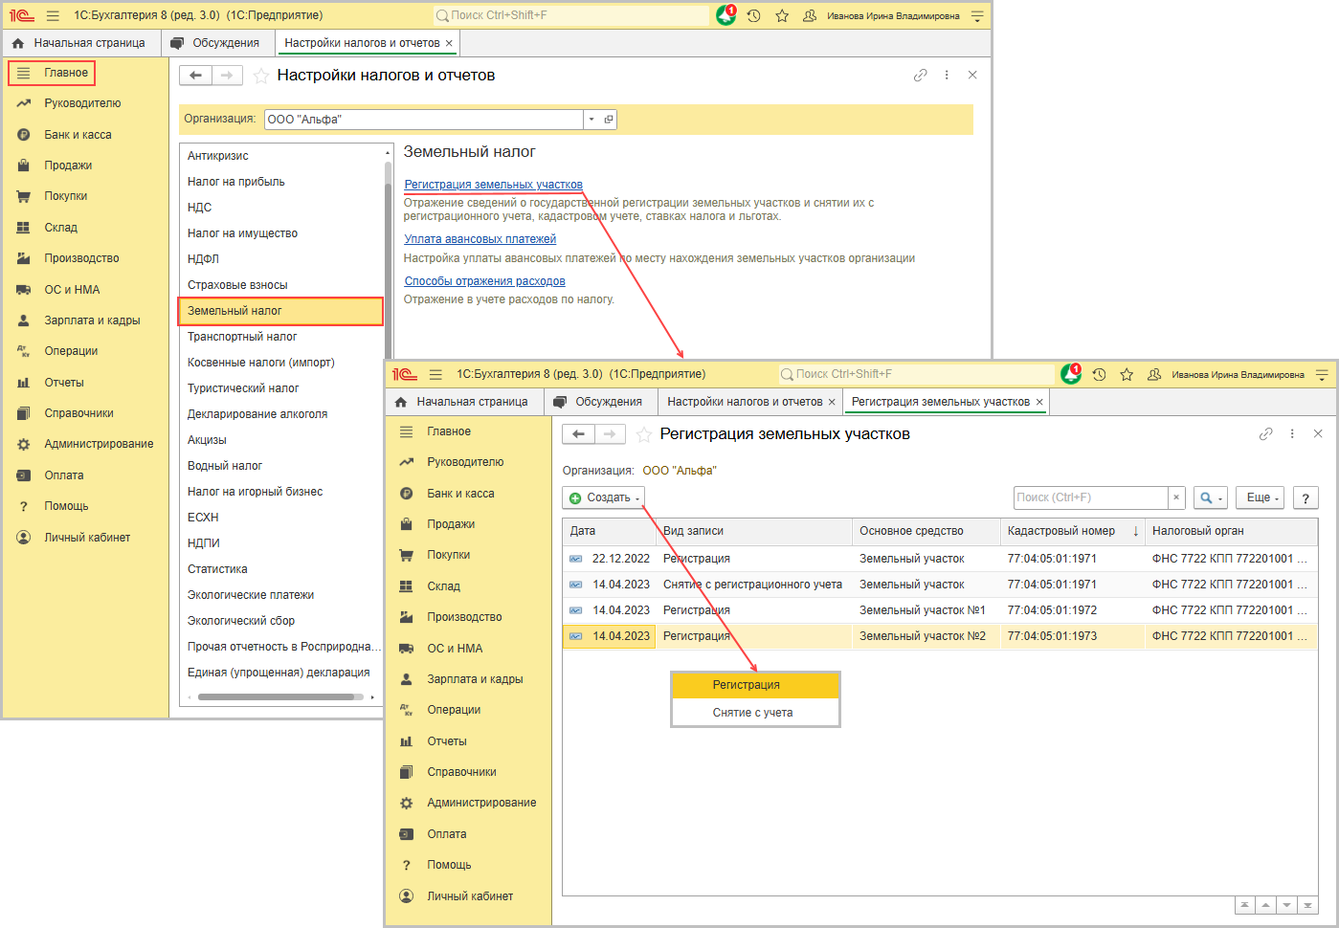Screen dimensions: 1339x928
Task: Open three-dot menu in Регистрация земельных участков
Action: pyautogui.click(x=1292, y=433)
